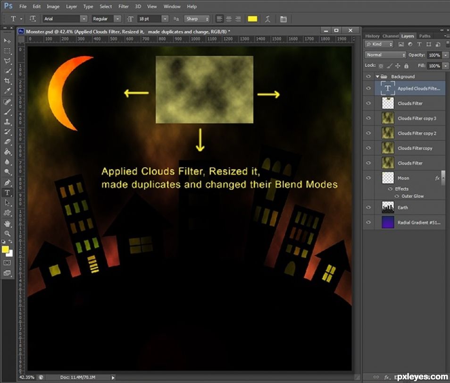Viewport: 450px width, 383px height.
Task: Select the Clone Stamp tool
Action: point(7,122)
